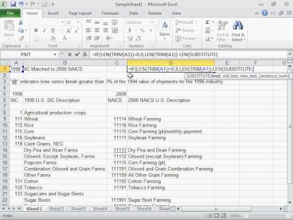Click the cell '1998 U.S. SIC Description'
This screenshot has width=293, height=220.
pos(52,100)
